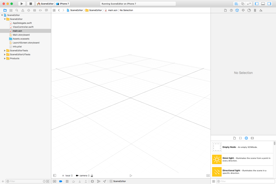Choose the SceneEditor scheme in the toolbar
Image resolution: width=276 pixels, height=184 pixels.
pos(45,4)
